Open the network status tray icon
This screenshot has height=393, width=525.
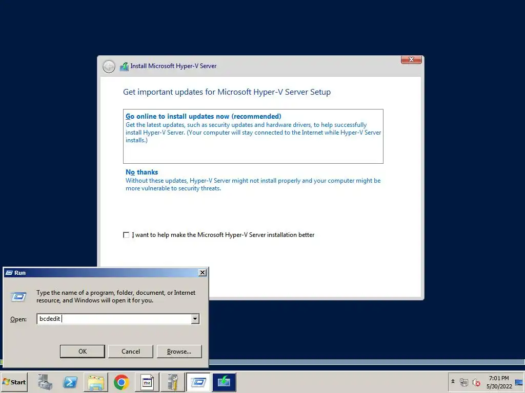tap(463, 382)
